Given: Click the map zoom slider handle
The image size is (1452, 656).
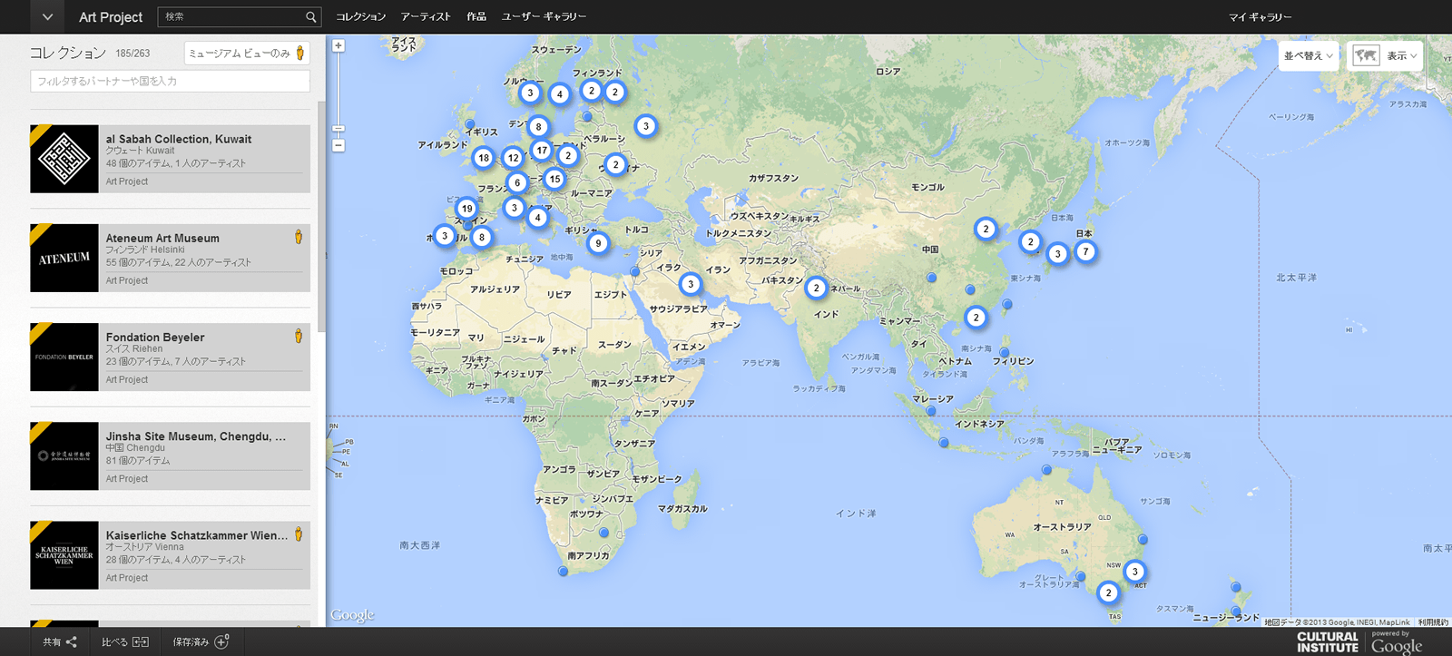Looking at the screenshot, I should point(338,129).
